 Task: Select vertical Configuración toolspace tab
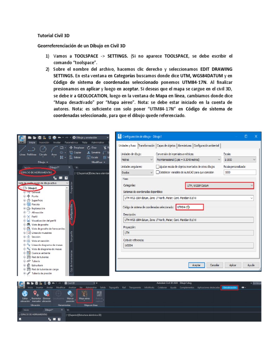[72, 212]
